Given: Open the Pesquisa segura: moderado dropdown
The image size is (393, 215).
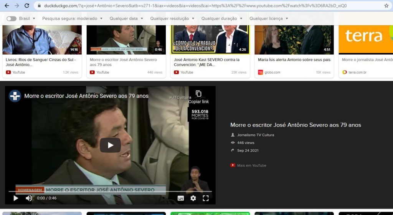Looking at the screenshot, I should (72, 18).
